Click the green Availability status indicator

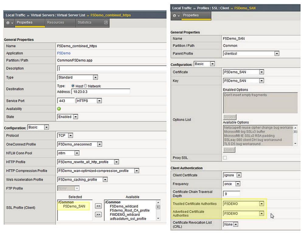pos(59,109)
